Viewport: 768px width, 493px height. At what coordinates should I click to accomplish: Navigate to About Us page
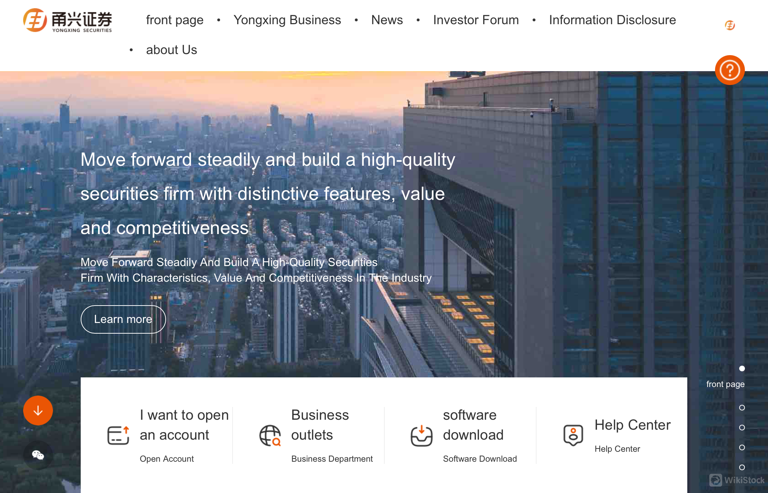point(171,49)
